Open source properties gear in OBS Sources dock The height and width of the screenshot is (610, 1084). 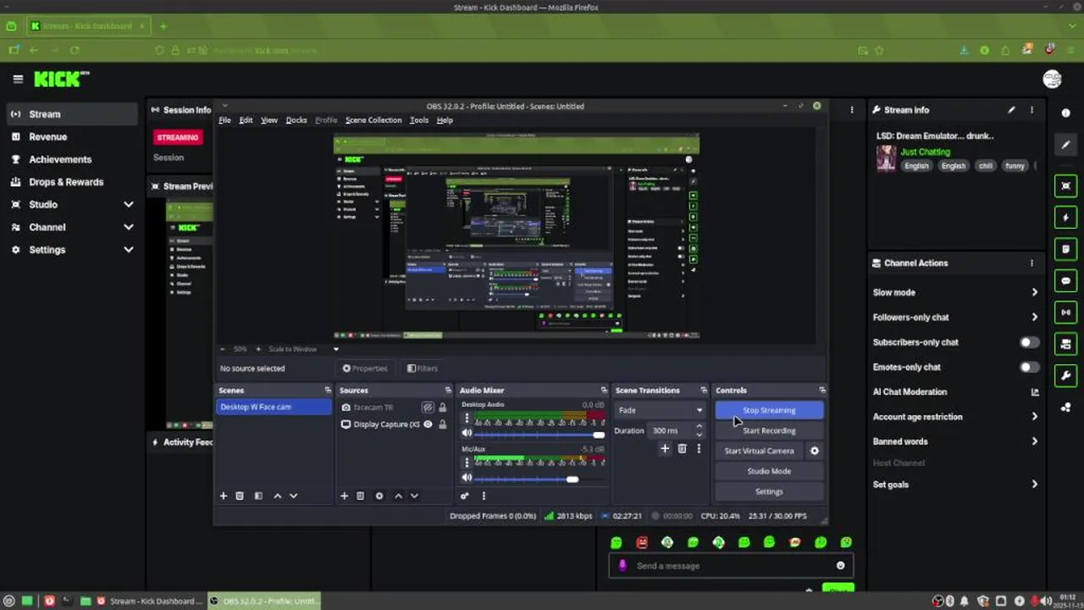point(379,496)
